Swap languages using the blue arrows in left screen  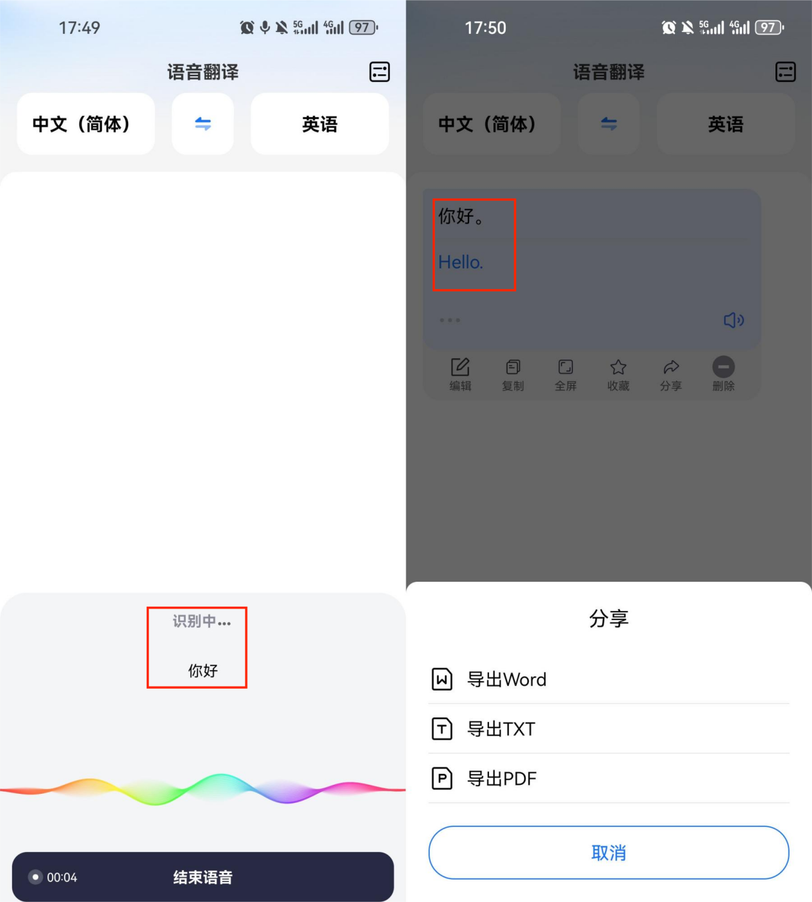click(203, 124)
